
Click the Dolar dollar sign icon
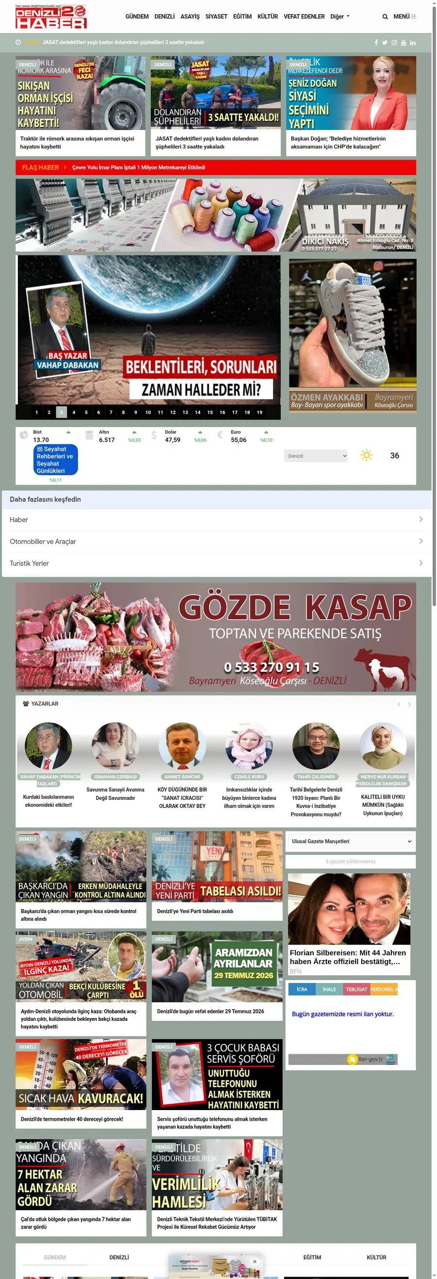click(154, 435)
